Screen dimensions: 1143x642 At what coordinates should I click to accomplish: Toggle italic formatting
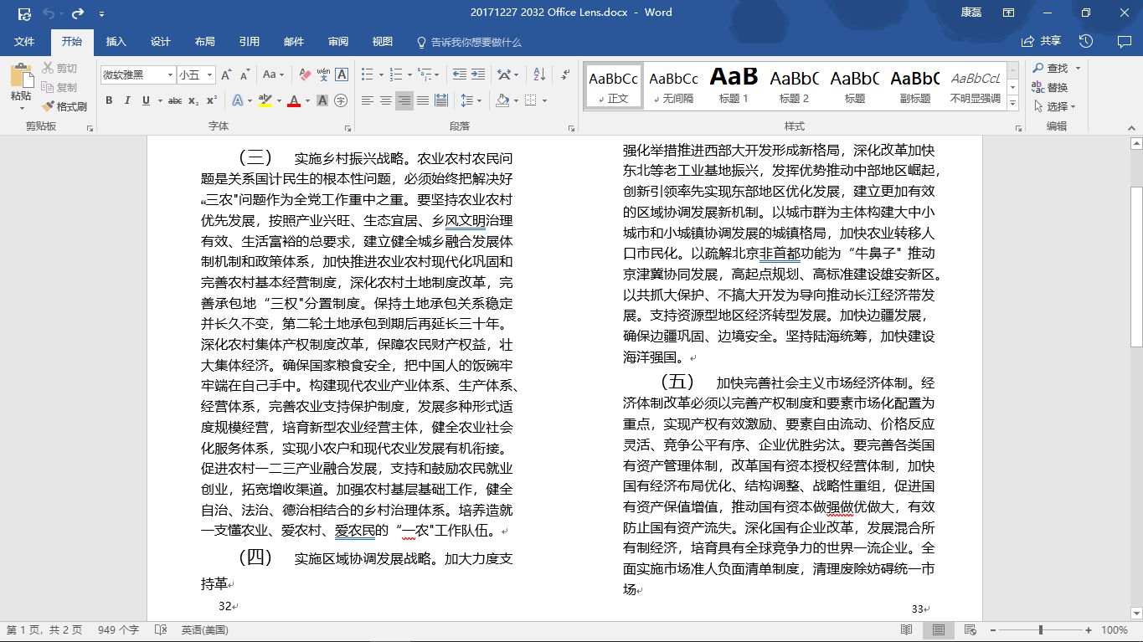tap(127, 100)
